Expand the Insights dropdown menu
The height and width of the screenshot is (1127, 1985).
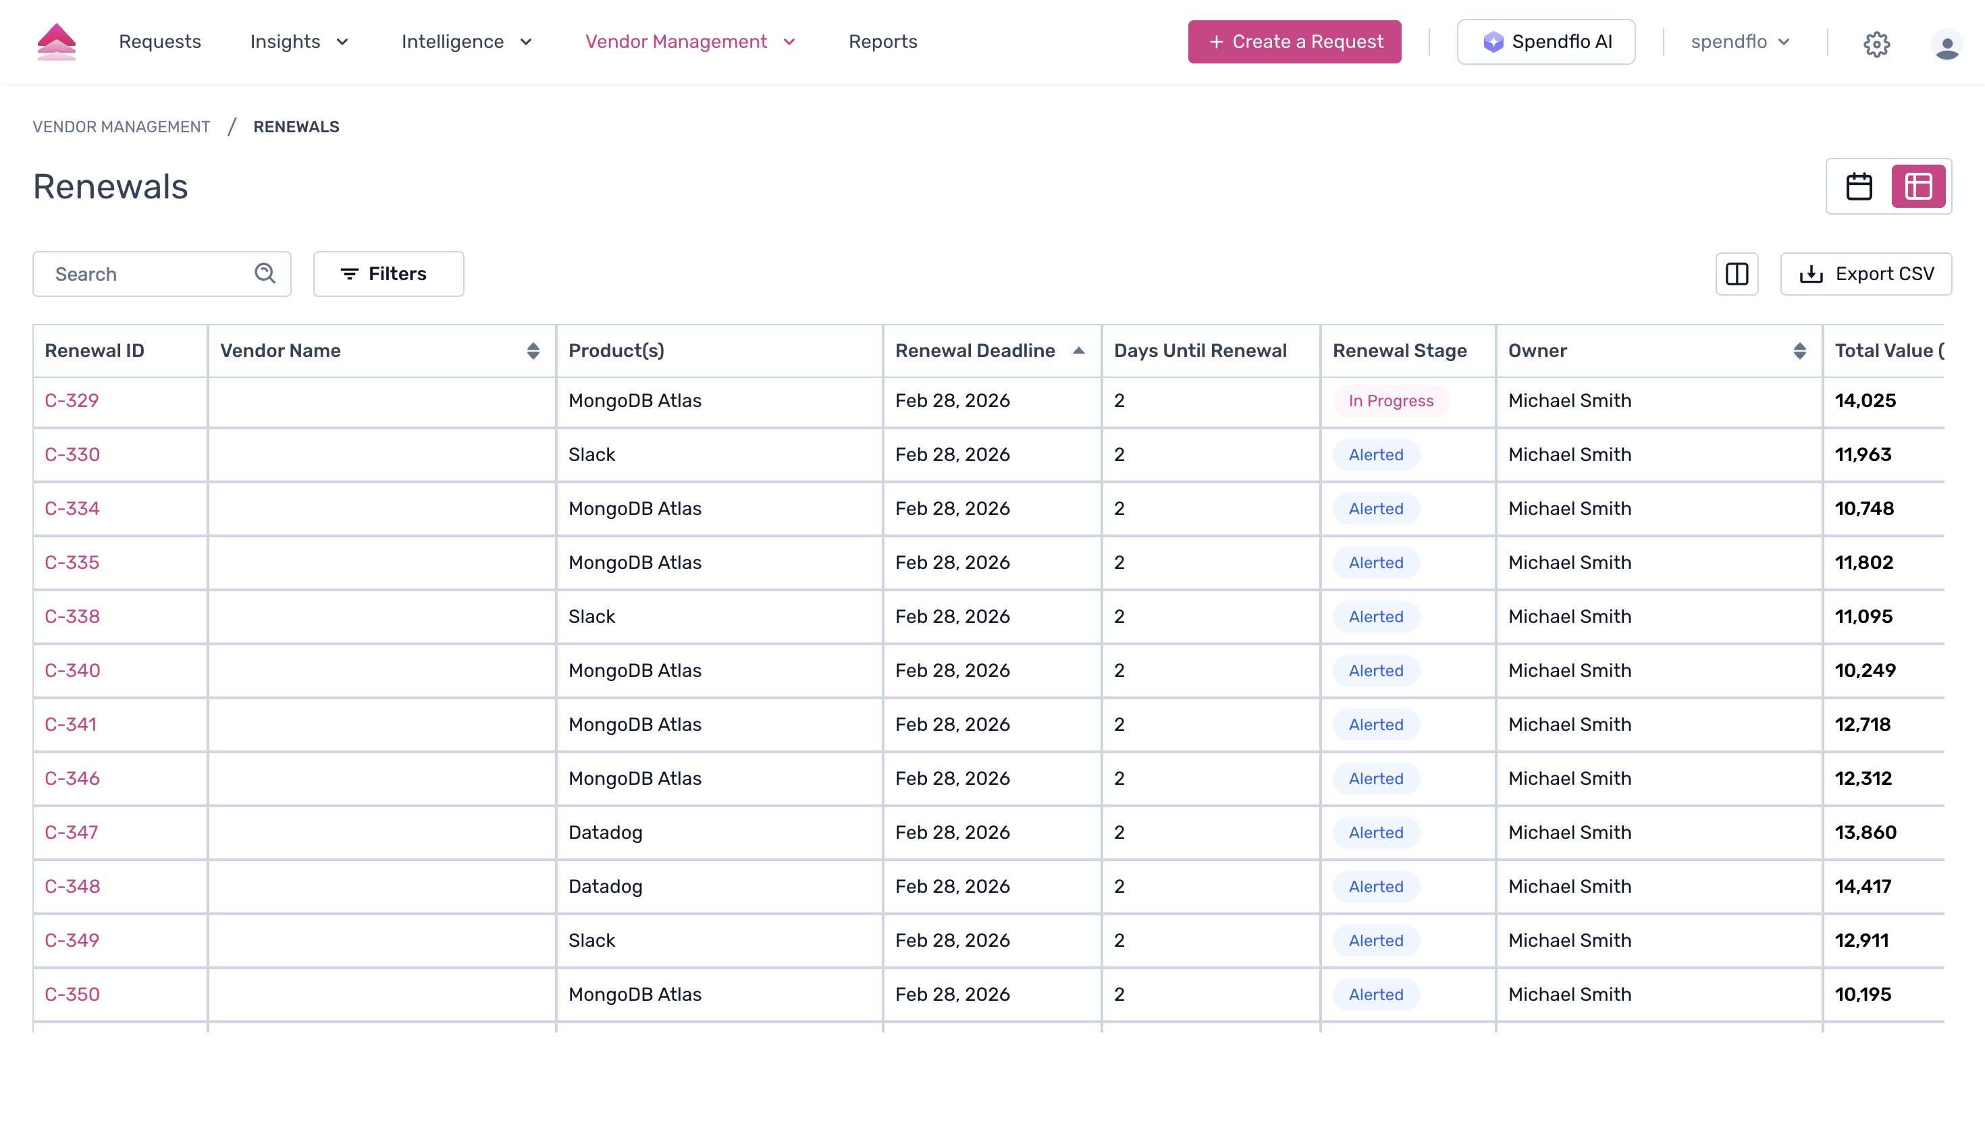coord(300,41)
